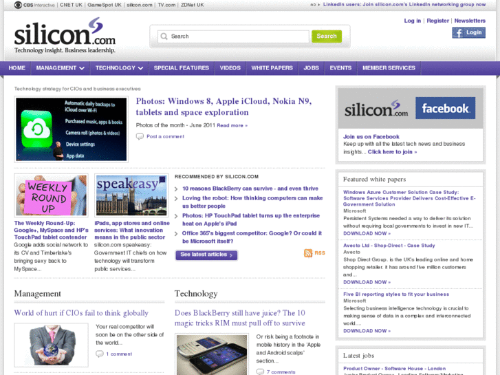Click the Register link
Viewport: 500px width, 375px height.
pyautogui.click(x=437, y=21)
